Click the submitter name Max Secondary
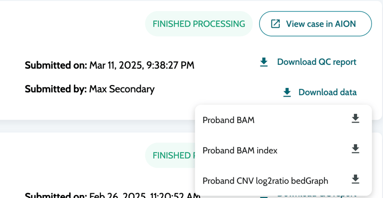 pyautogui.click(x=122, y=89)
